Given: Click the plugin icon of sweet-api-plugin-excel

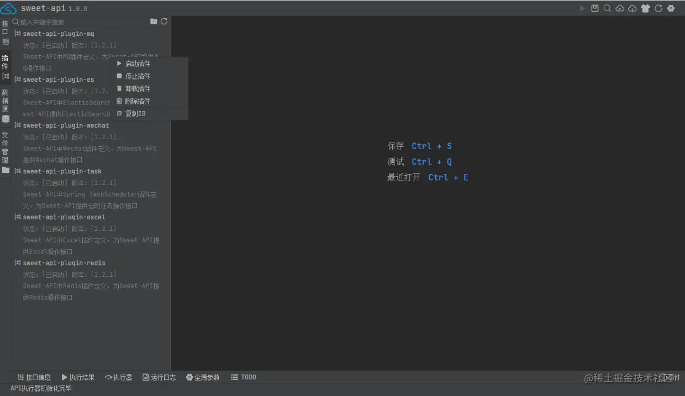Looking at the screenshot, I should click(x=18, y=217).
